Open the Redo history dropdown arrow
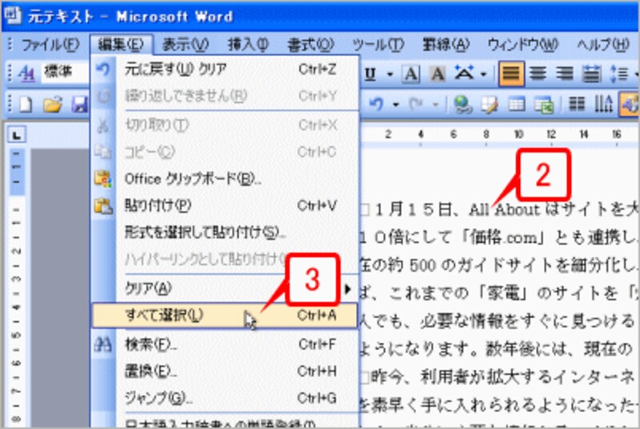Image resolution: width=640 pixels, height=429 pixels. click(x=436, y=105)
